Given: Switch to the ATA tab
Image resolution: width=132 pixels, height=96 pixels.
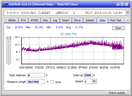Looking at the screenshot, I should point(23,20).
